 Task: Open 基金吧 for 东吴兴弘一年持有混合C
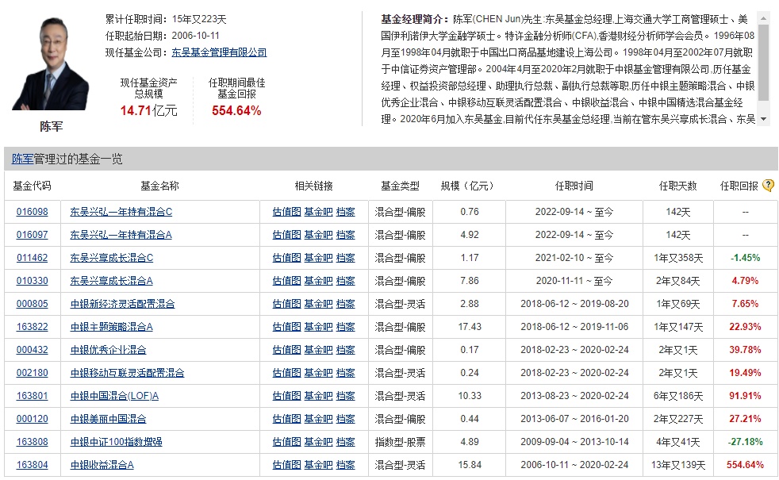click(x=318, y=212)
